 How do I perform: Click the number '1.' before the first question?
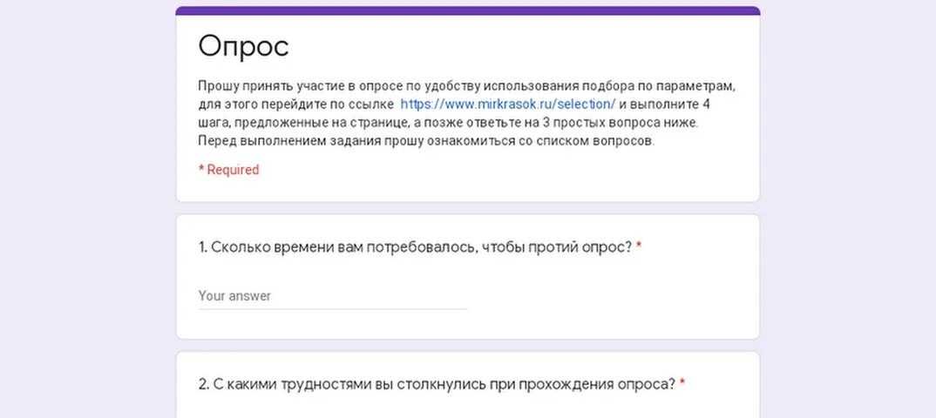[203, 246]
